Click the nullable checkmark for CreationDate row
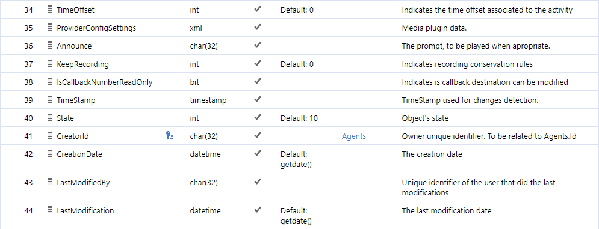Screen dimensions: 599x229 click(x=258, y=153)
